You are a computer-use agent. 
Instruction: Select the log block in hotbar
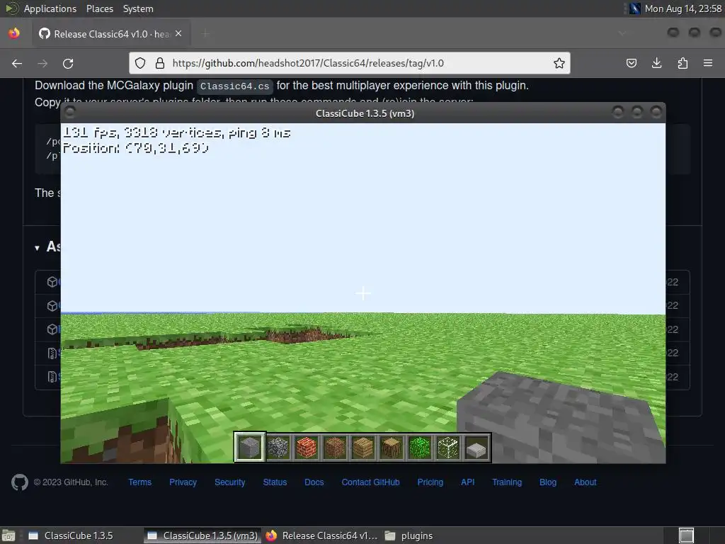(x=391, y=448)
